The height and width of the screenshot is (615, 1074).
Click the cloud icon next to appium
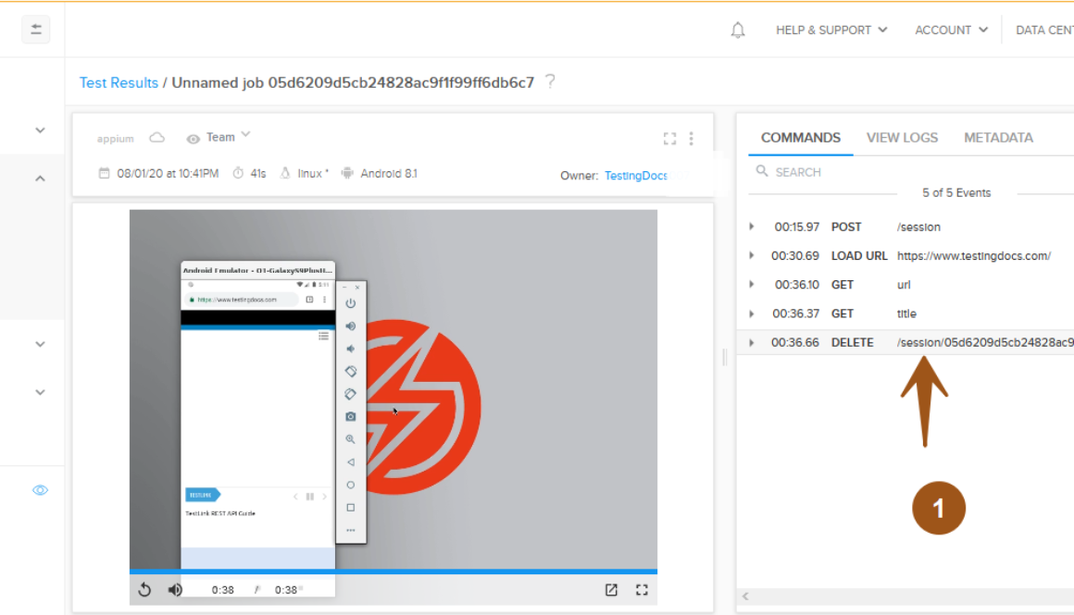tap(156, 138)
